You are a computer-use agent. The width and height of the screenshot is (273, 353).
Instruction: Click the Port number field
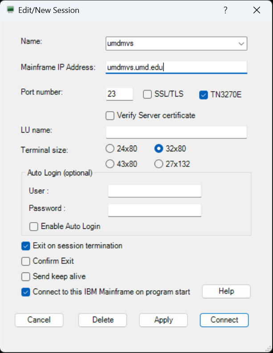point(119,94)
